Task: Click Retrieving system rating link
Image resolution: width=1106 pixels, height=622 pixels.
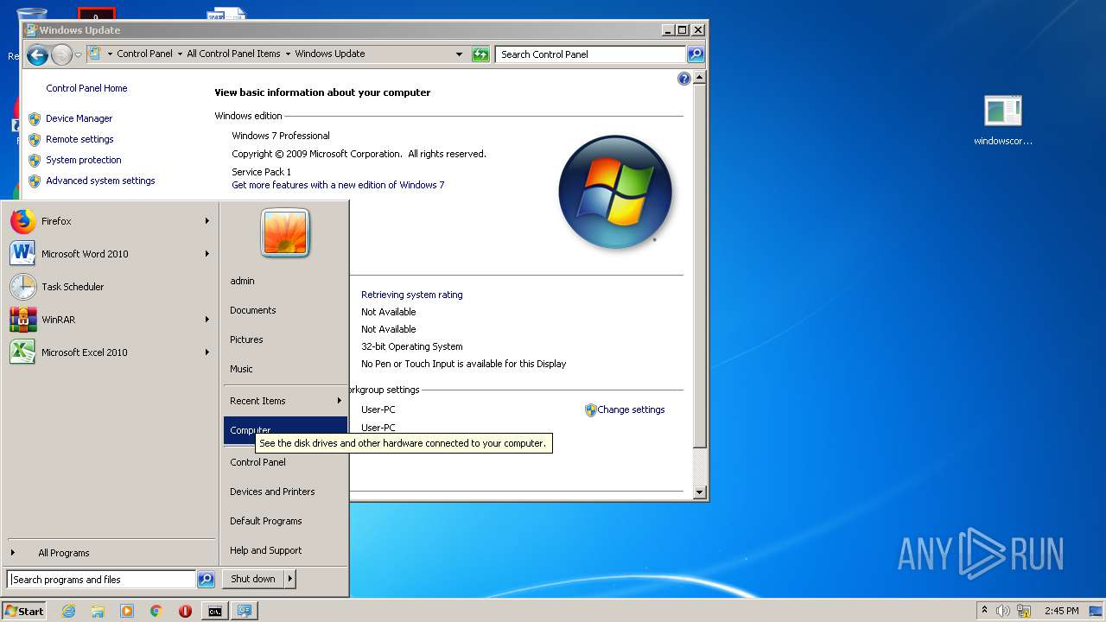Action: 412,295
